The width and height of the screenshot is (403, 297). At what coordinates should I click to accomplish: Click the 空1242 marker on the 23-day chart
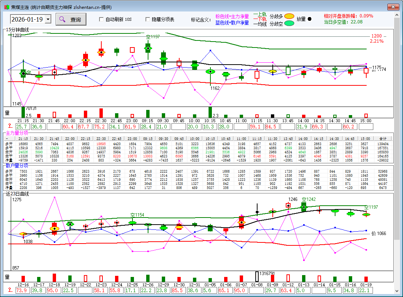[x=309, y=199]
